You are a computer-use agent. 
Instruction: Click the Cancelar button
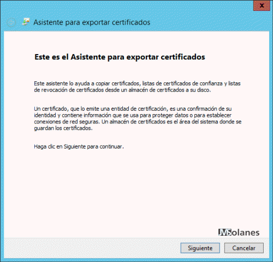[x=244, y=248]
